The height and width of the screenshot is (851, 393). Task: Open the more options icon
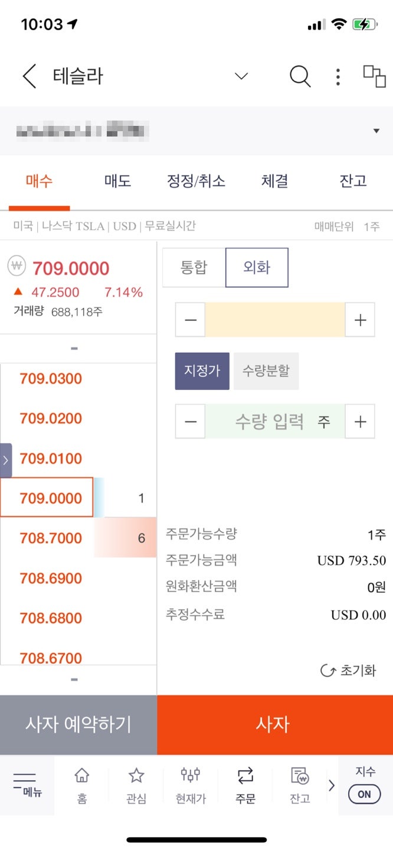(337, 76)
